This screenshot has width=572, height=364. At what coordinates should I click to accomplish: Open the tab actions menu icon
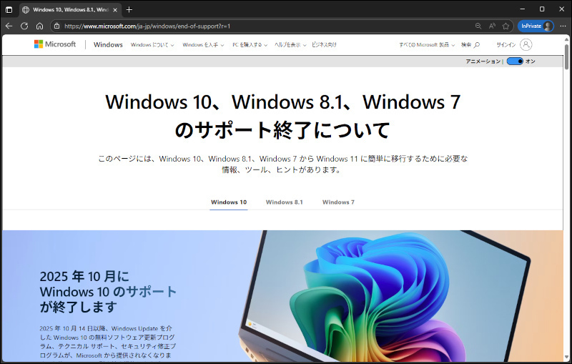(x=9, y=9)
